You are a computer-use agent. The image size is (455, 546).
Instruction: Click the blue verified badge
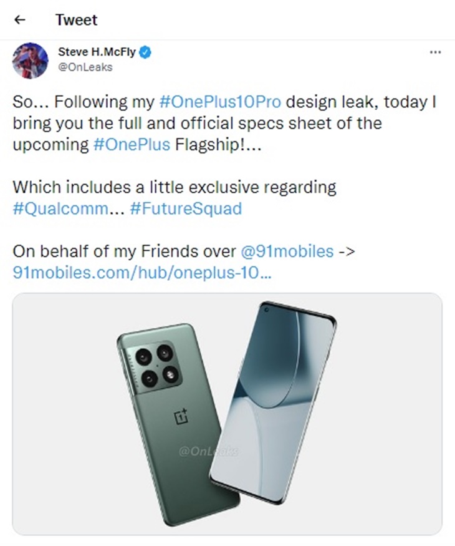(x=145, y=52)
